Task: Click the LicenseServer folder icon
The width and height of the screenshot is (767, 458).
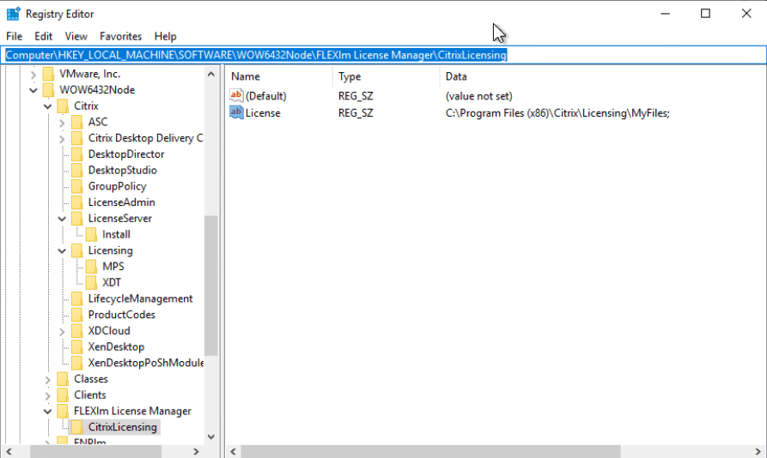Action: (76, 219)
